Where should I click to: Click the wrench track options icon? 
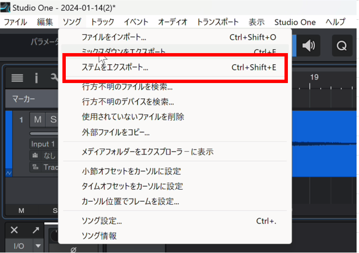(x=54, y=77)
